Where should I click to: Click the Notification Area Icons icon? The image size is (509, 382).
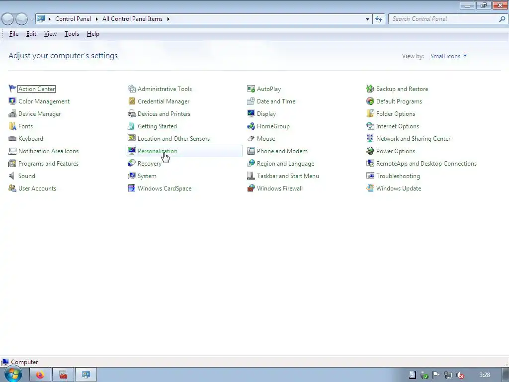pos(12,151)
